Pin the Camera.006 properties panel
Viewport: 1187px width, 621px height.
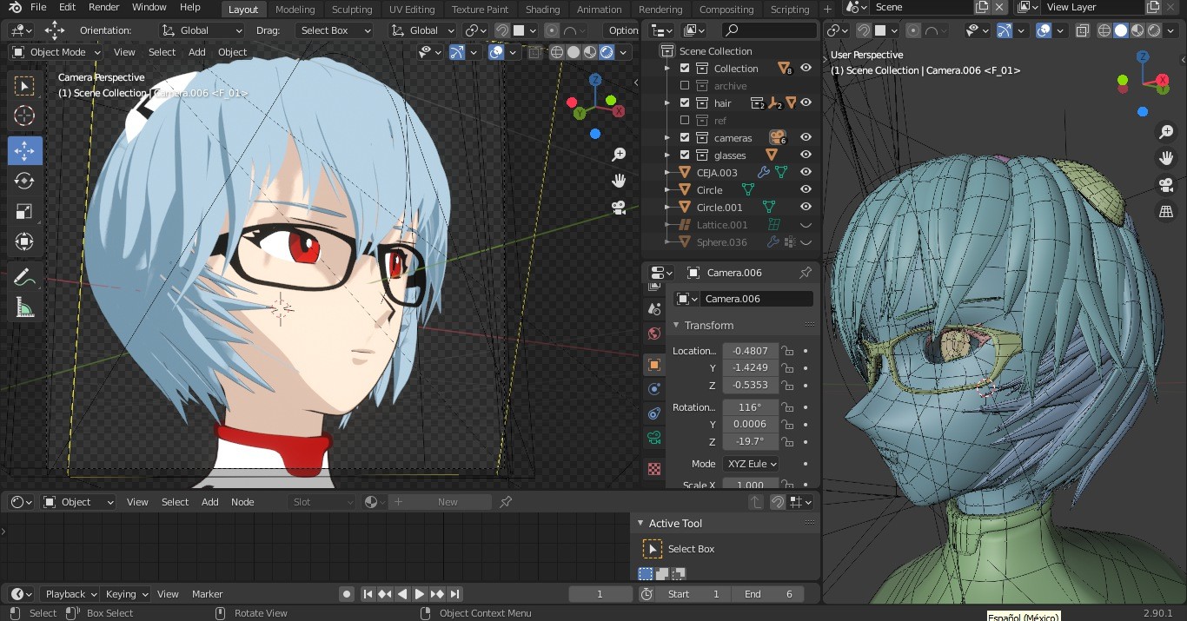coord(805,273)
